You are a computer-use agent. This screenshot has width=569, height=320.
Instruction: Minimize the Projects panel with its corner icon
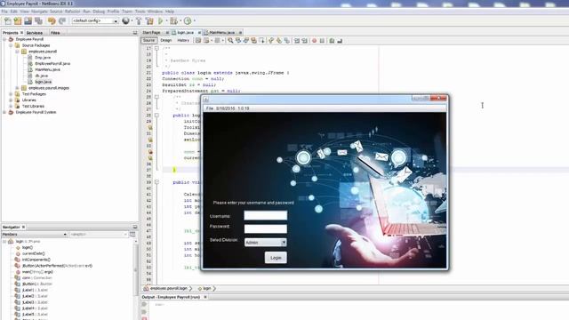(x=135, y=33)
